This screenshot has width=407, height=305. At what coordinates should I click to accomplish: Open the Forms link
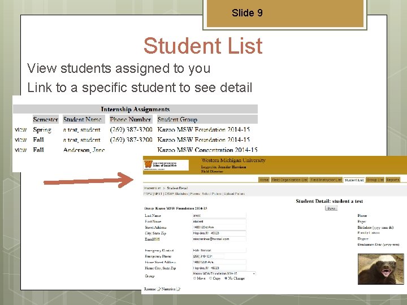click(x=195, y=194)
